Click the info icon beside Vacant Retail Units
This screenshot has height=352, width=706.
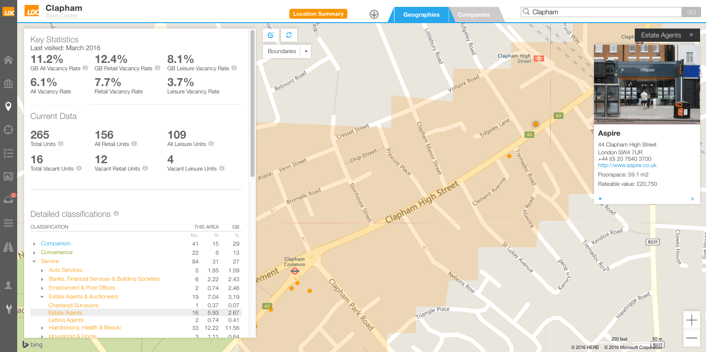pyautogui.click(x=145, y=169)
